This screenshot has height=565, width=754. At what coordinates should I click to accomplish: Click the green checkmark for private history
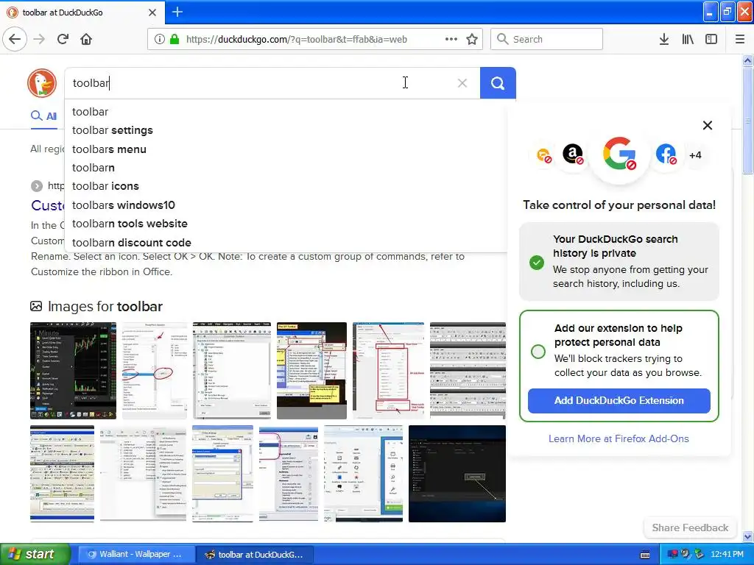tap(537, 263)
